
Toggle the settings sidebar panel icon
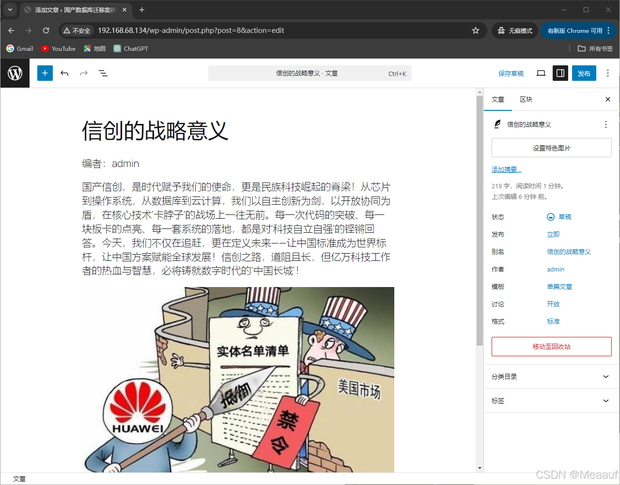[560, 73]
